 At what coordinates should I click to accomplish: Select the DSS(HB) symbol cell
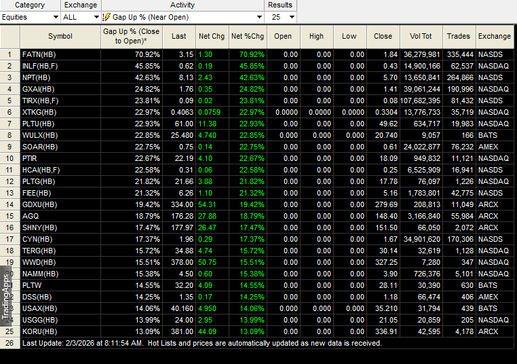(x=60, y=297)
